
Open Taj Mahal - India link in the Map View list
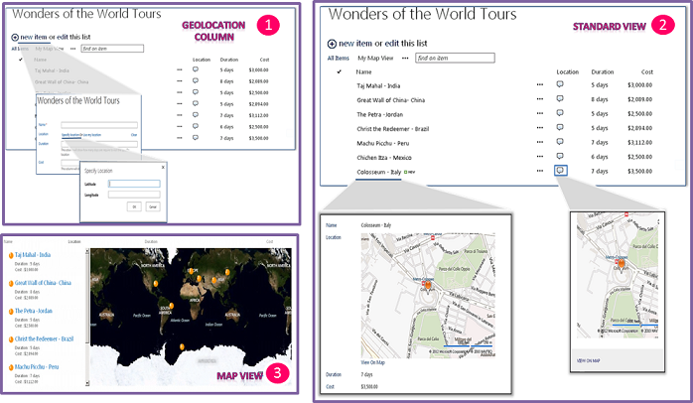[33, 255]
